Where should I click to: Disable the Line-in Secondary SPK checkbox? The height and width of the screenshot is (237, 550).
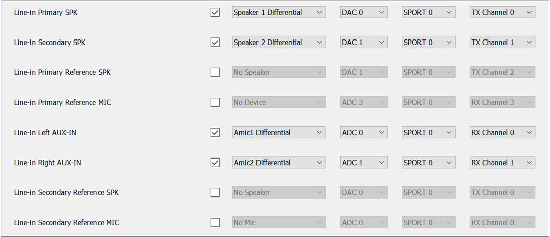click(x=215, y=43)
